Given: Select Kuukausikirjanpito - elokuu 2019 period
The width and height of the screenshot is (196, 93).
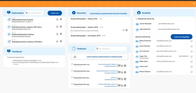Looking at the screenshot, I should point(84,19).
